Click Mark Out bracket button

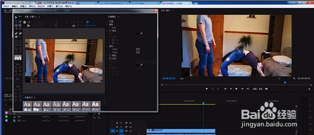(x=218, y=89)
